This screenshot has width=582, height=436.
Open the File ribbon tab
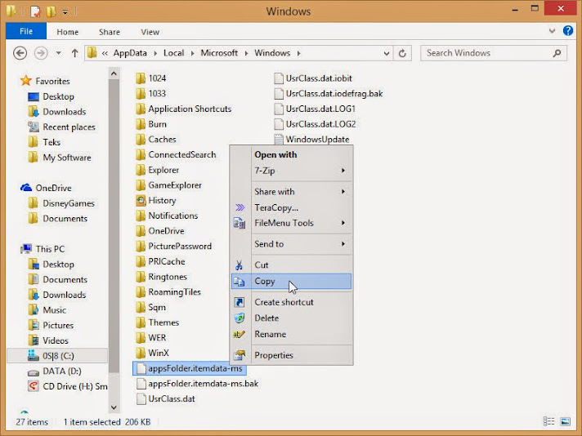[26, 31]
